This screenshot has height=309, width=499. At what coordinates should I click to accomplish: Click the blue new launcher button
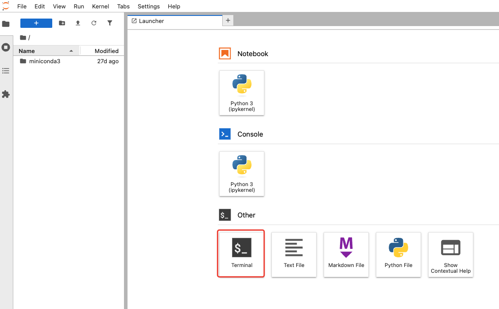tap(36, 23)
